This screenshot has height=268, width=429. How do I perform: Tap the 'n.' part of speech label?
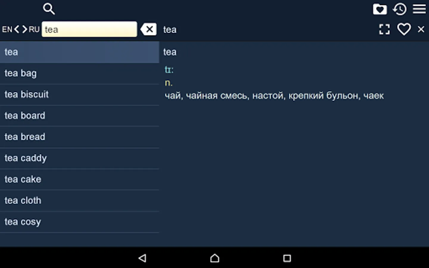tap(169, 83)
